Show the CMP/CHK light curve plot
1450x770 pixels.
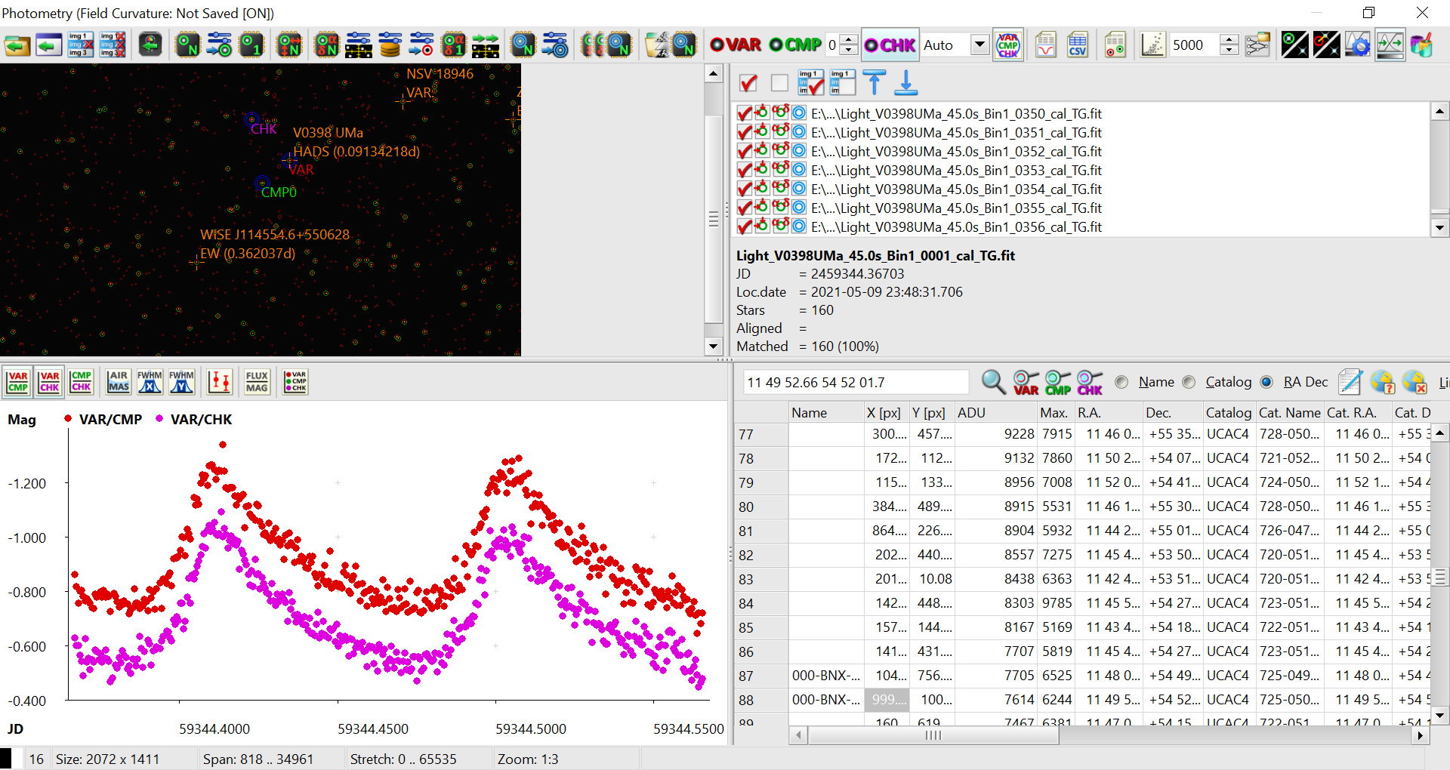point(82,382)
